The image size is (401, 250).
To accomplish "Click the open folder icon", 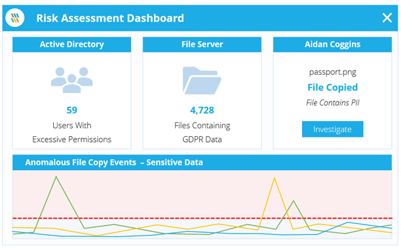I will click(x=202, y=80).
